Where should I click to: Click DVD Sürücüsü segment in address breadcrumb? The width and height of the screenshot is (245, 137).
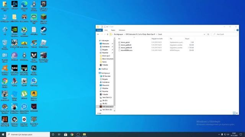[140, 34]
